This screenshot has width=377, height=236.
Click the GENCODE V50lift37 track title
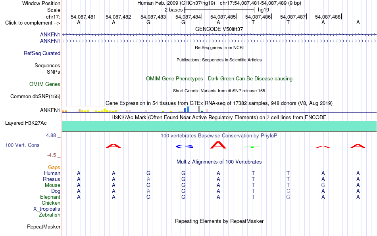219,29
